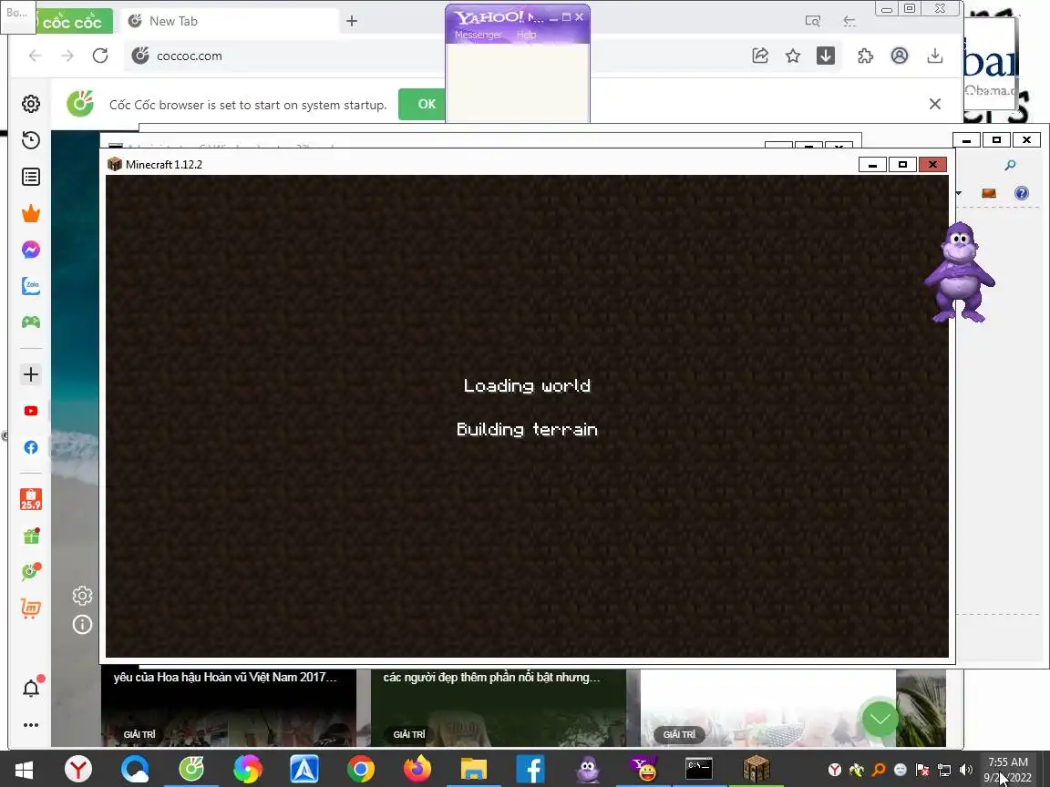Add a new sidebar shortcut with plus
Viewport: 1050px width, 787px height.
click(x=31, y=374)
